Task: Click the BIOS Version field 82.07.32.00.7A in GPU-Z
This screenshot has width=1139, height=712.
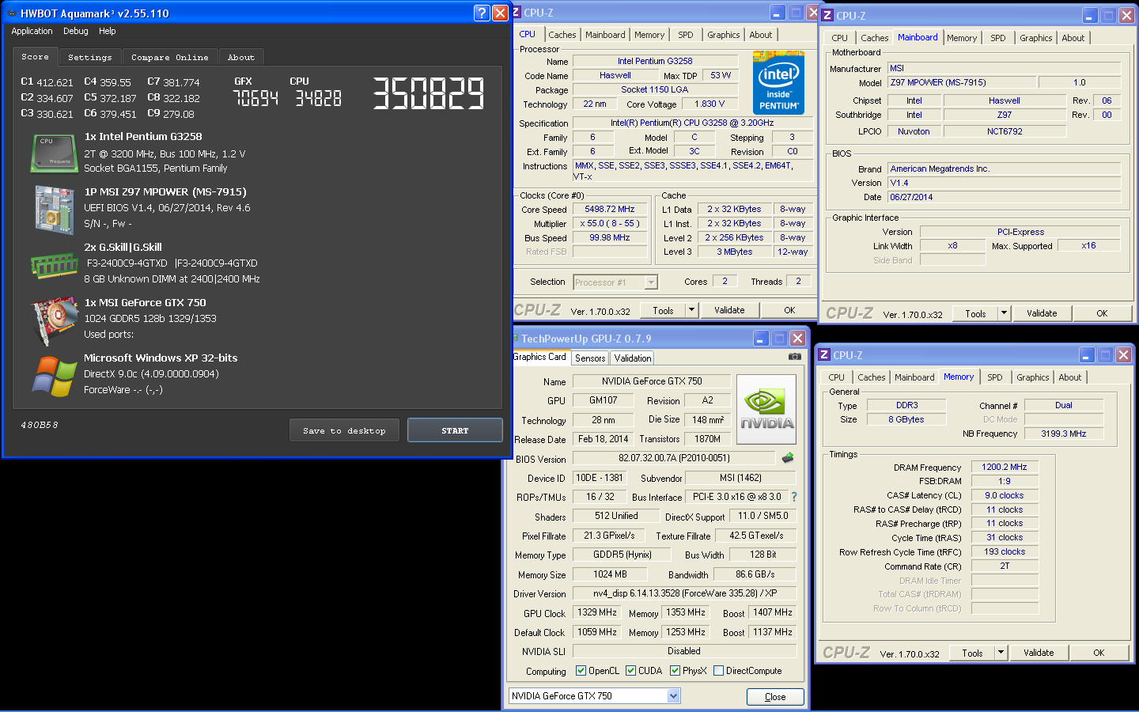Action: point(674,458)
